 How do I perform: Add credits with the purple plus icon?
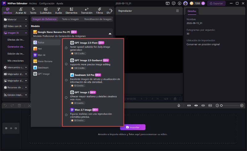point(203,3)
